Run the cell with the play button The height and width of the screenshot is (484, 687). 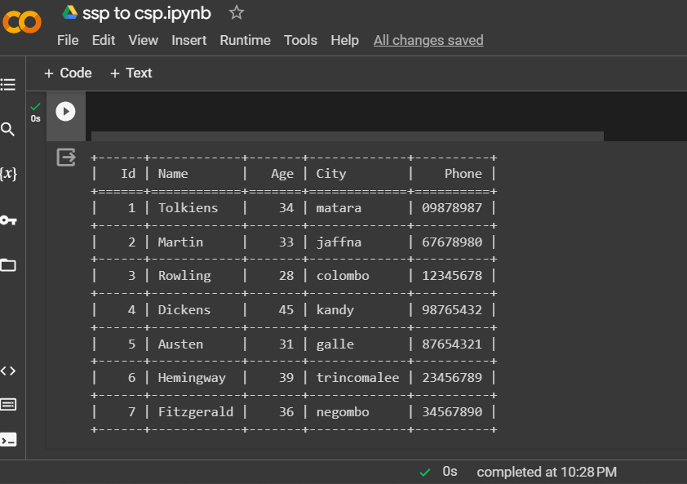pos(65,111)
